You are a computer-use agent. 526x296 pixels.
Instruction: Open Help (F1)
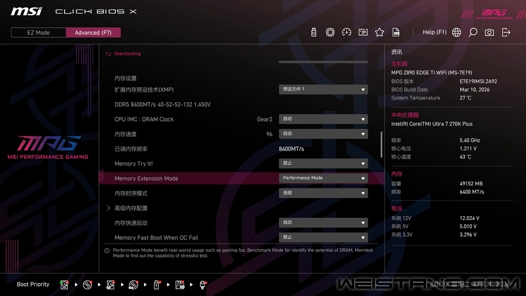pyautogui.click(x=434, y=32)
